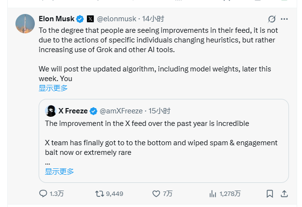Click Elon Musk's blue verified badge

(80, 19)
